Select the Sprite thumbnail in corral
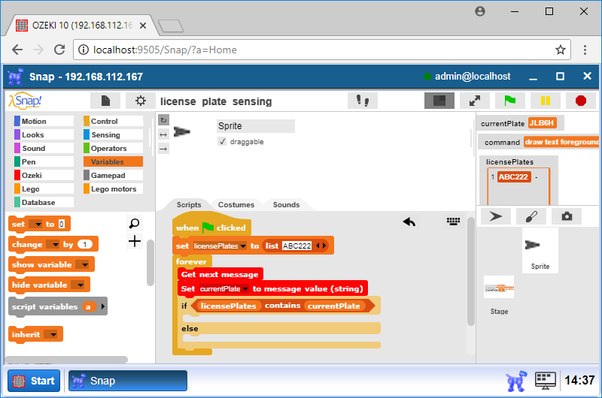Screen dimensions: 602x398 540,250
